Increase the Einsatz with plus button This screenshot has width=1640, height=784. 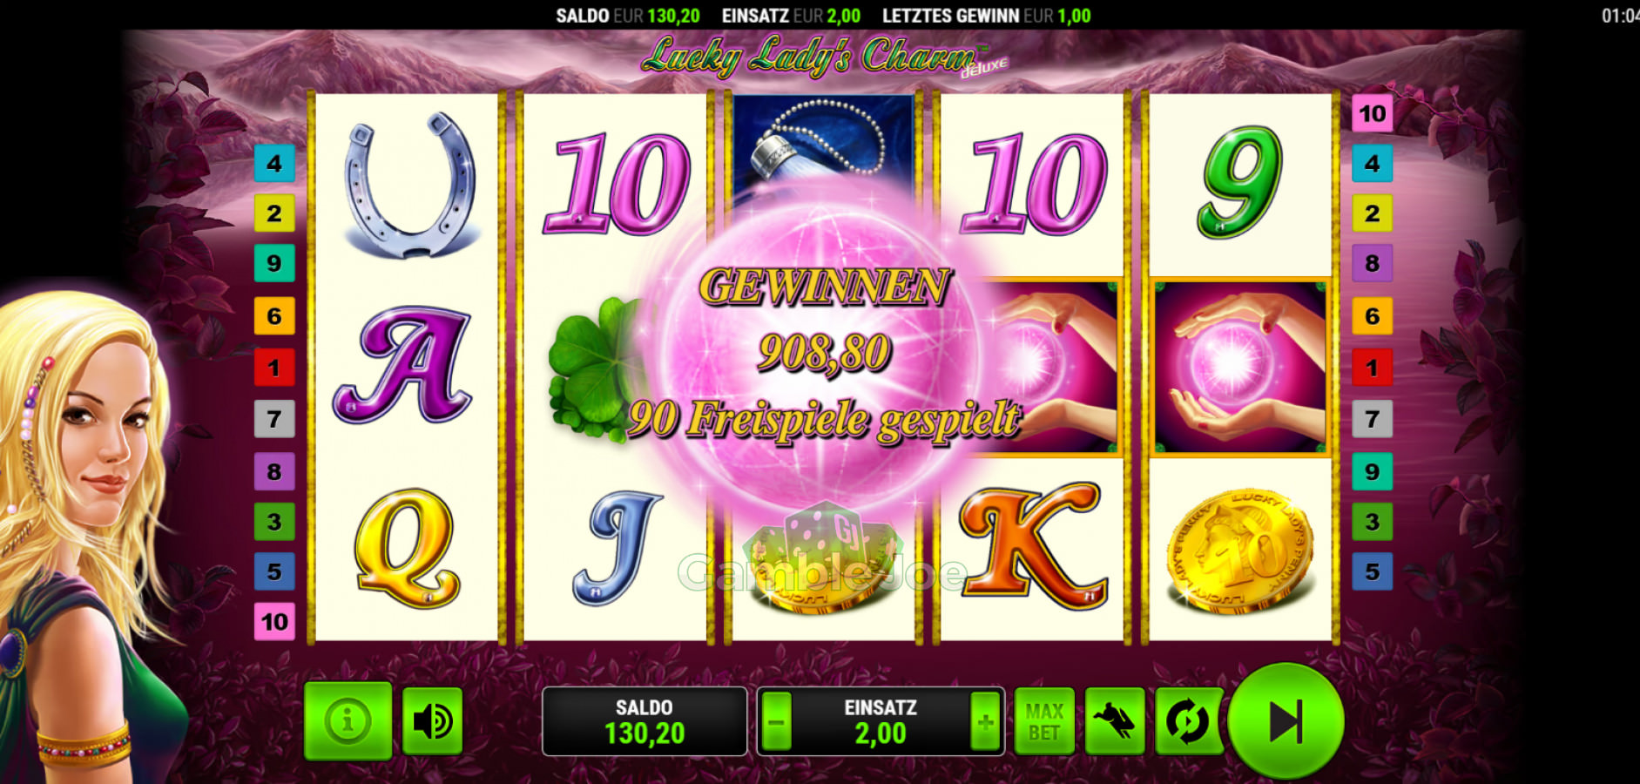point(985,721)
